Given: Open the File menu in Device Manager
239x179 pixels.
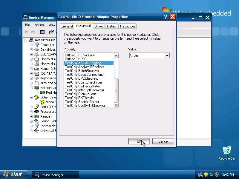Looking at the screenshot, I should 27,25.
